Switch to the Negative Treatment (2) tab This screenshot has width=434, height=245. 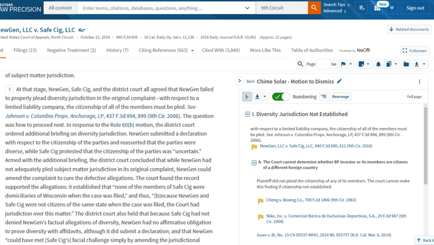click(71, 50)
